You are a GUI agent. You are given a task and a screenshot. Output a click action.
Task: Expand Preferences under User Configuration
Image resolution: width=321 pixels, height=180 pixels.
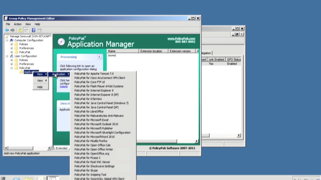[x=12, y=64]
